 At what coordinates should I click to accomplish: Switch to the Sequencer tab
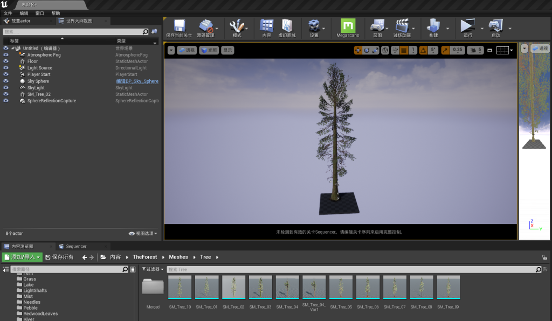pos(75,246)
